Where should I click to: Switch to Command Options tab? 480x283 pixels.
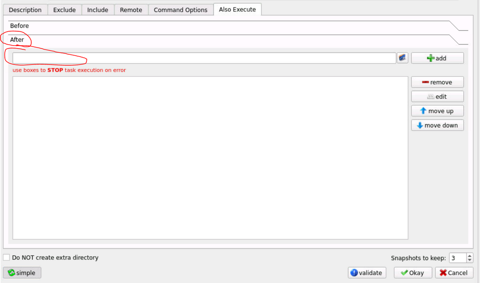point(180,10)
